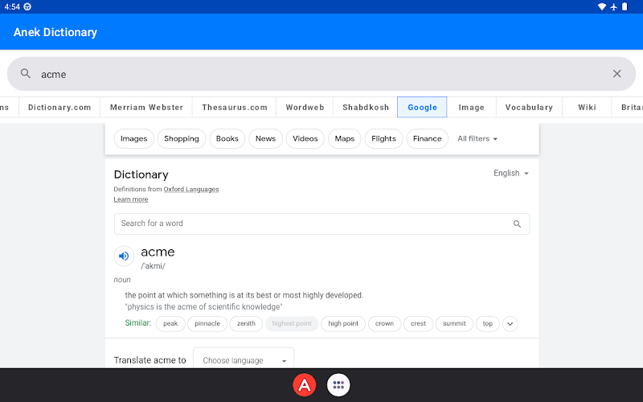Viewport: 643px width, 402px height.
Task: Select the similar word crest
Action: coord(418,324)
